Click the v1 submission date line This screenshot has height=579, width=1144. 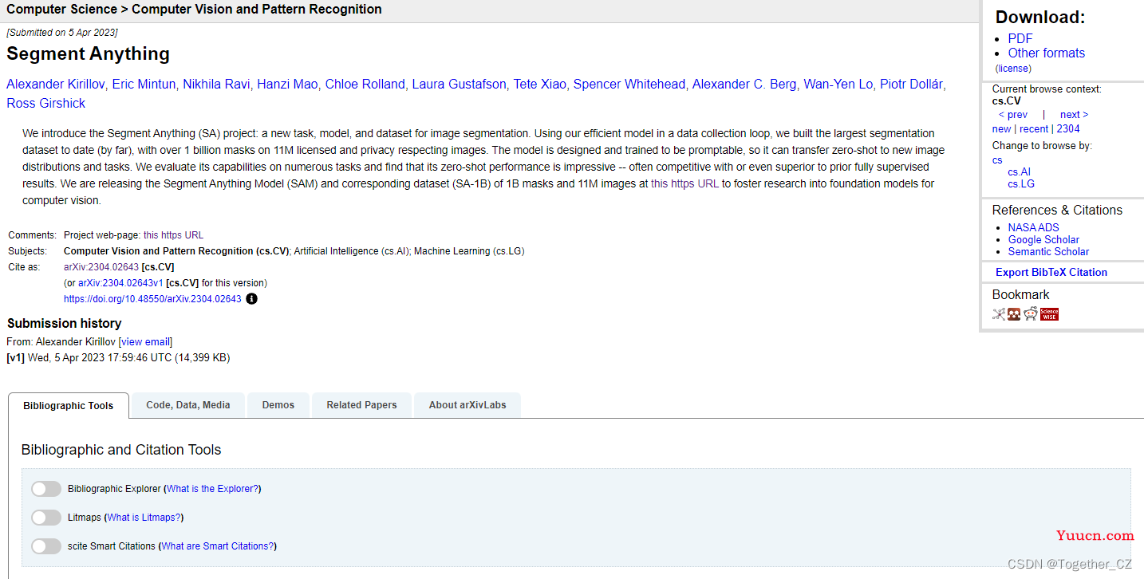118,358
